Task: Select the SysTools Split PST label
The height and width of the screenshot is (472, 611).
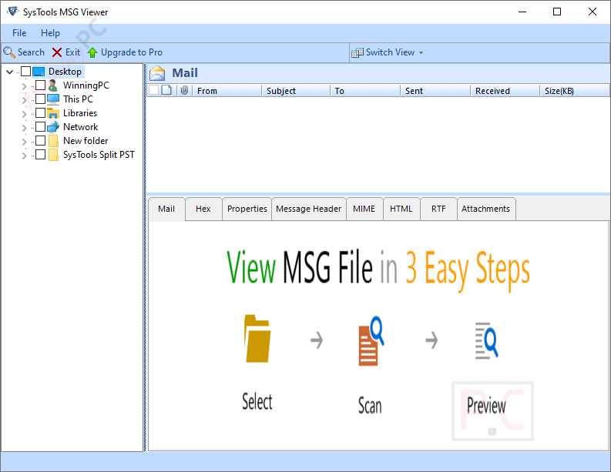Action: click(x=99, y=155)
